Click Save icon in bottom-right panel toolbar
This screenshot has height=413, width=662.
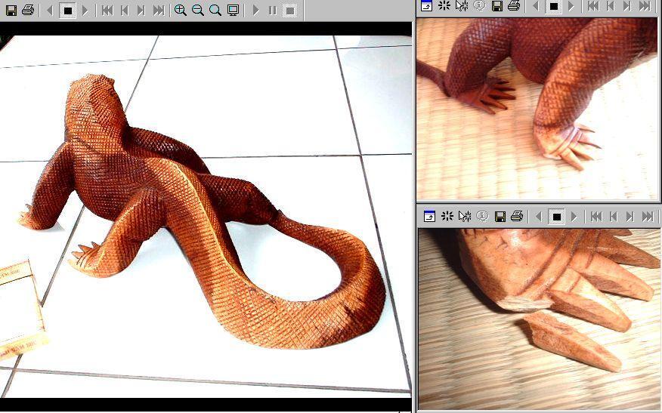[x=500, y=217]
